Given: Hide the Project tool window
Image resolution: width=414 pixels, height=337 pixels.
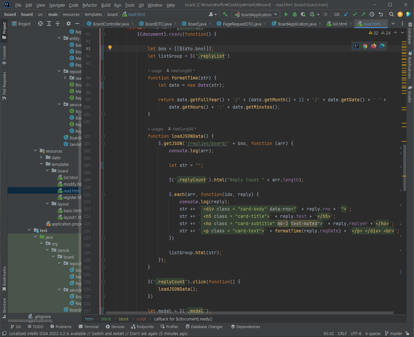Looking at the screenshot, I should pyautogui.click(x=77, y=24).
